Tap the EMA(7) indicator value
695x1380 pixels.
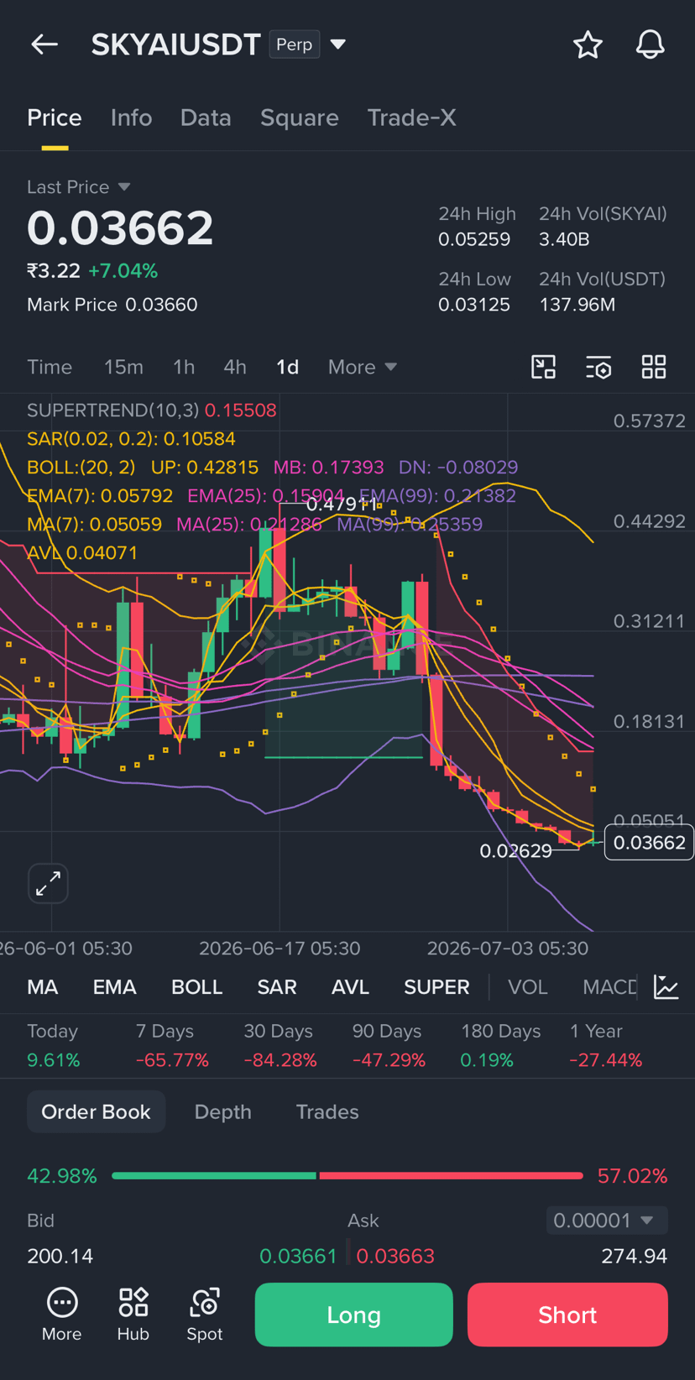coord(100,495)
